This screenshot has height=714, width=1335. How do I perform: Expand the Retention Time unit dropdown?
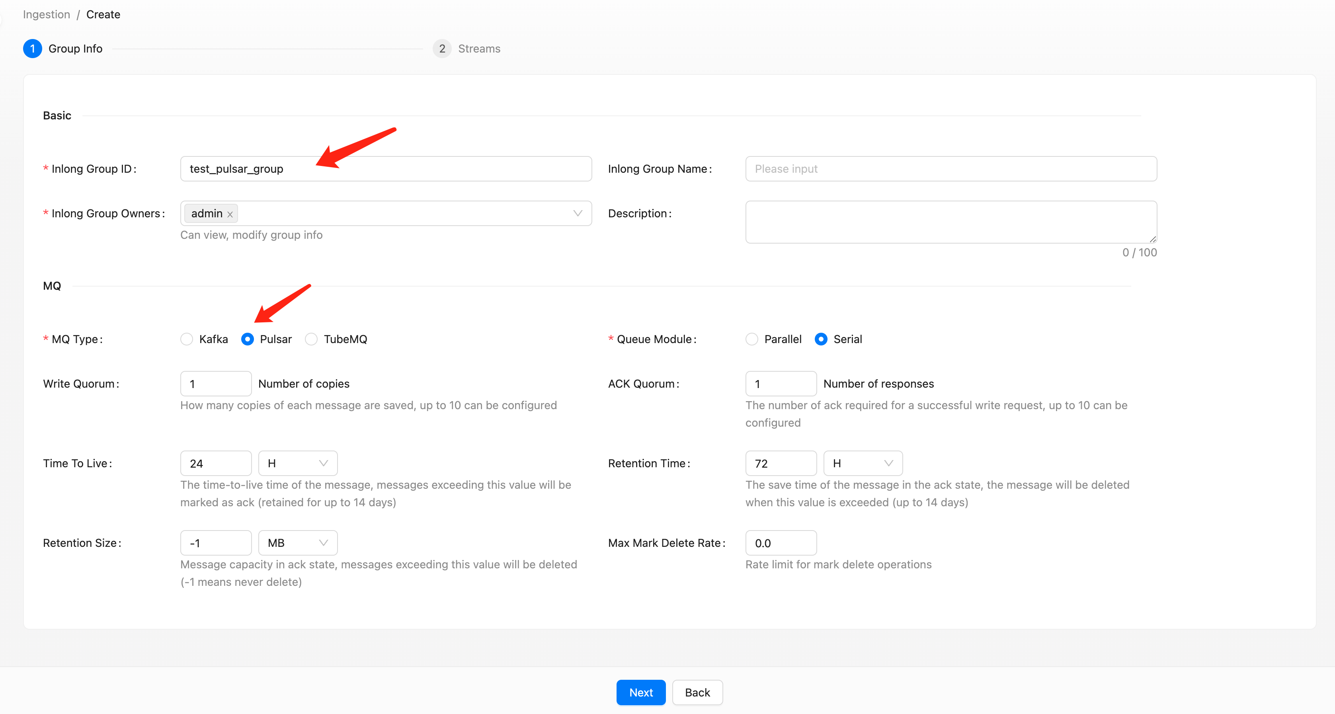tap(861, 462)
